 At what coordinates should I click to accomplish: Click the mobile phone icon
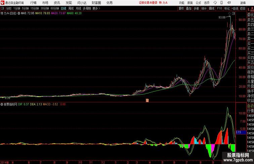point(221,3)
